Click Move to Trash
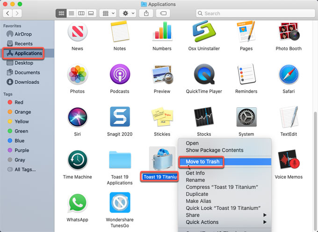The height and width of the screenshot is (232, 318). [225, 162]
